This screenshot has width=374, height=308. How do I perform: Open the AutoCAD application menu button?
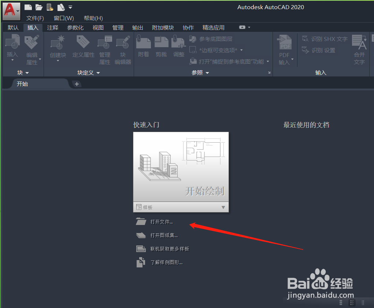coord(11,11)
